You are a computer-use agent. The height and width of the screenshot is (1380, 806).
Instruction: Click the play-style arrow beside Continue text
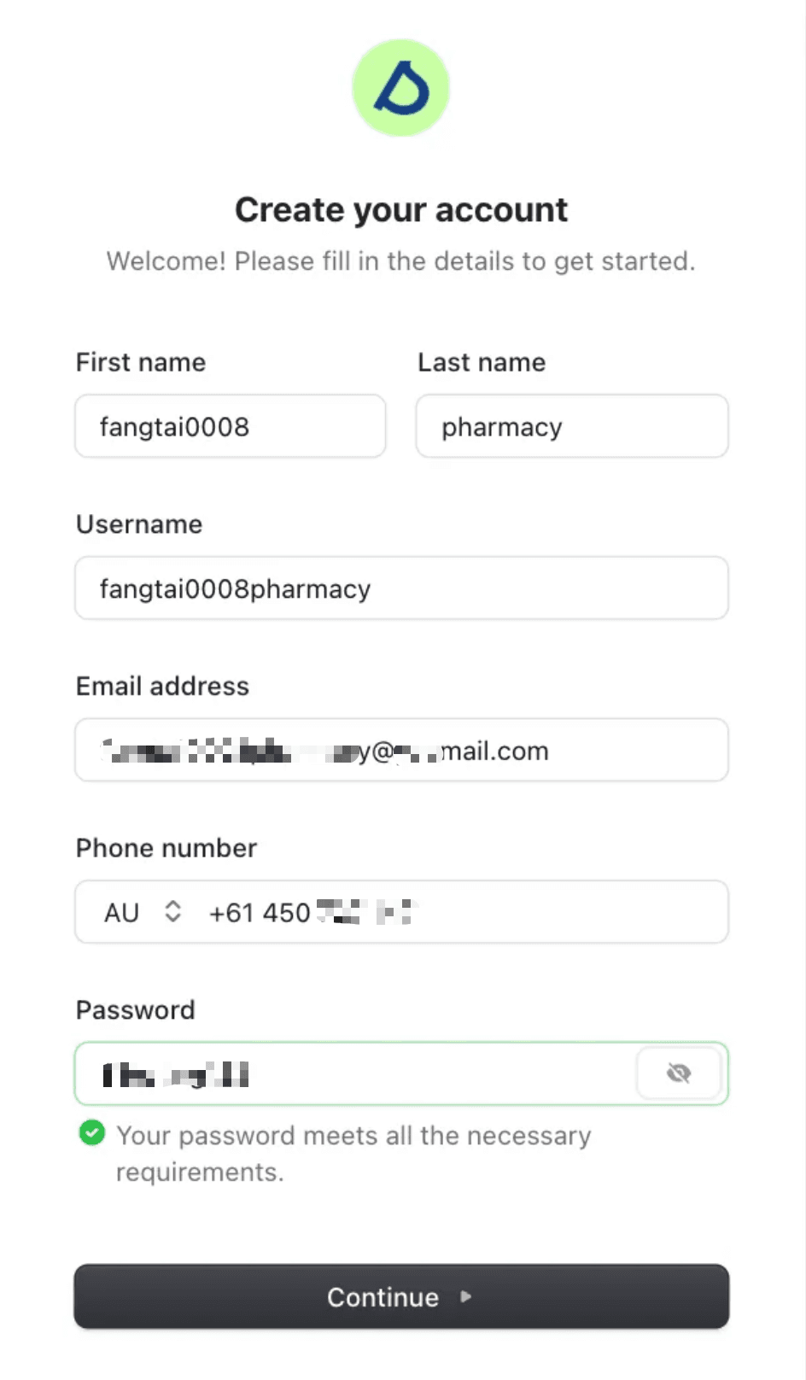click(x=464, y=1297)
